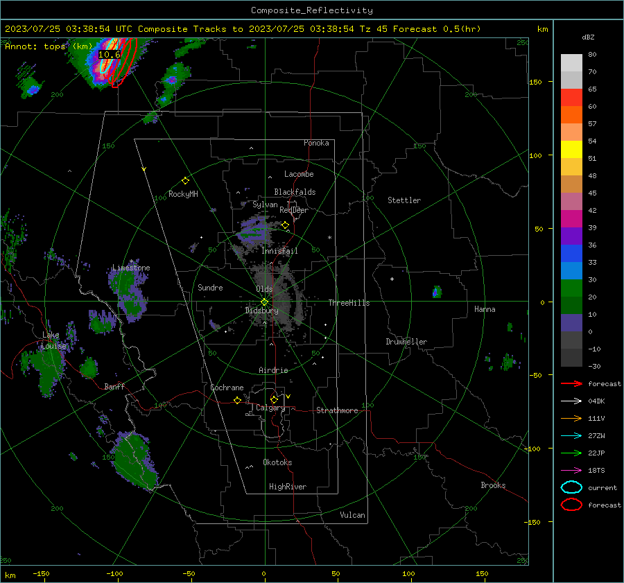Viewport: 624px width, 583px height.
Task: Click the Ponoka city label
Action: [316, 143]
